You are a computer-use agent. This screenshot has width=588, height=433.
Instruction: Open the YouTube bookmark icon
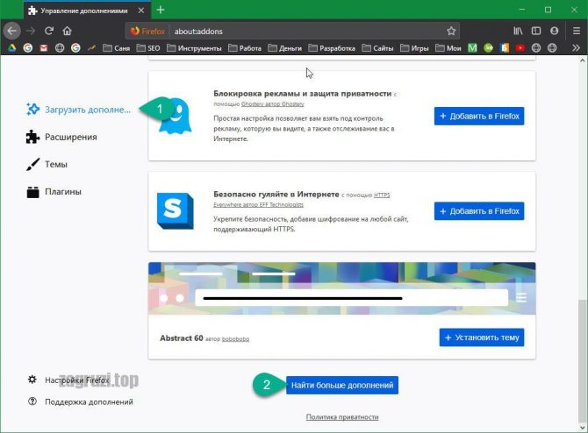520,48
